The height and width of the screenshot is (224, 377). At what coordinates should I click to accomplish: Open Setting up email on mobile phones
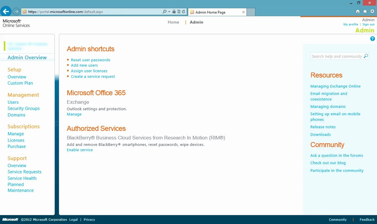(335, 117)
